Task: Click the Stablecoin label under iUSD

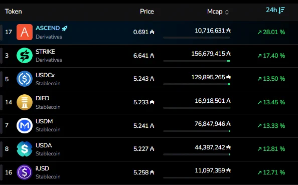Action: coord(48,176)
